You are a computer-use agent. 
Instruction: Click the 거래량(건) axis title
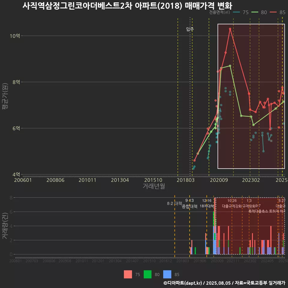point(5,226)
